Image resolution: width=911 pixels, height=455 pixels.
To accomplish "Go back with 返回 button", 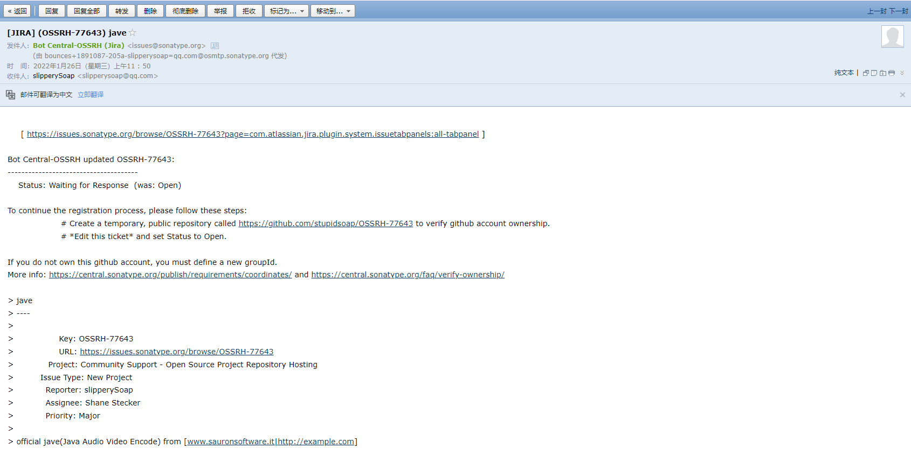I will click(17, 11).
